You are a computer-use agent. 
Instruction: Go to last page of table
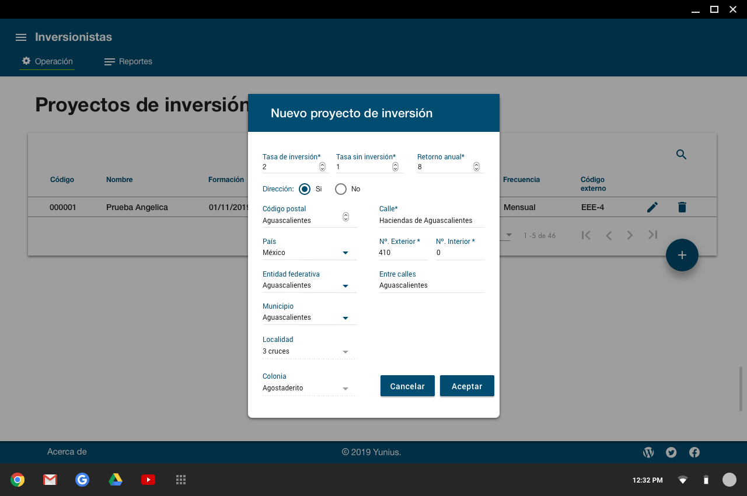pos(652,235)
